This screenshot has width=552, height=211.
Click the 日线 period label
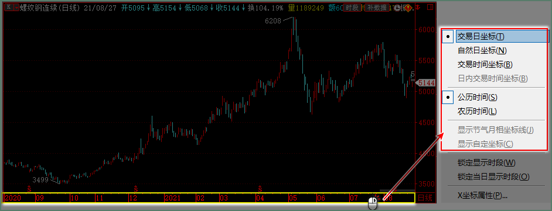point(425,198)
